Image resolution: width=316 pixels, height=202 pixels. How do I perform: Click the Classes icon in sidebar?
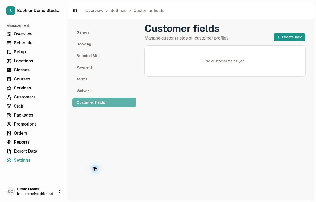9,70
